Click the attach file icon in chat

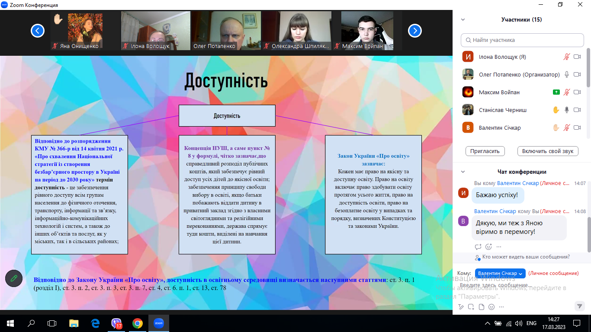coord(481,307)
